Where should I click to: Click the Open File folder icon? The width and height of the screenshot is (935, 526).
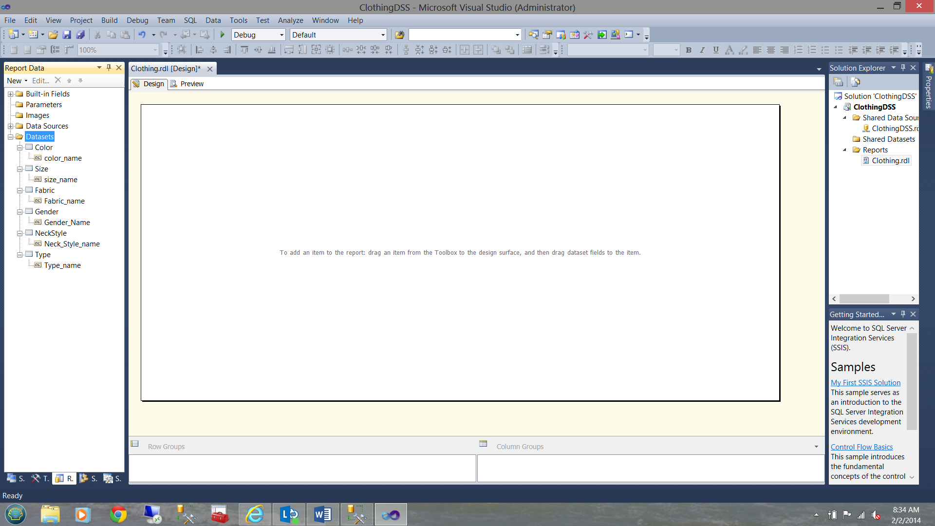click(x=53, y=35)
